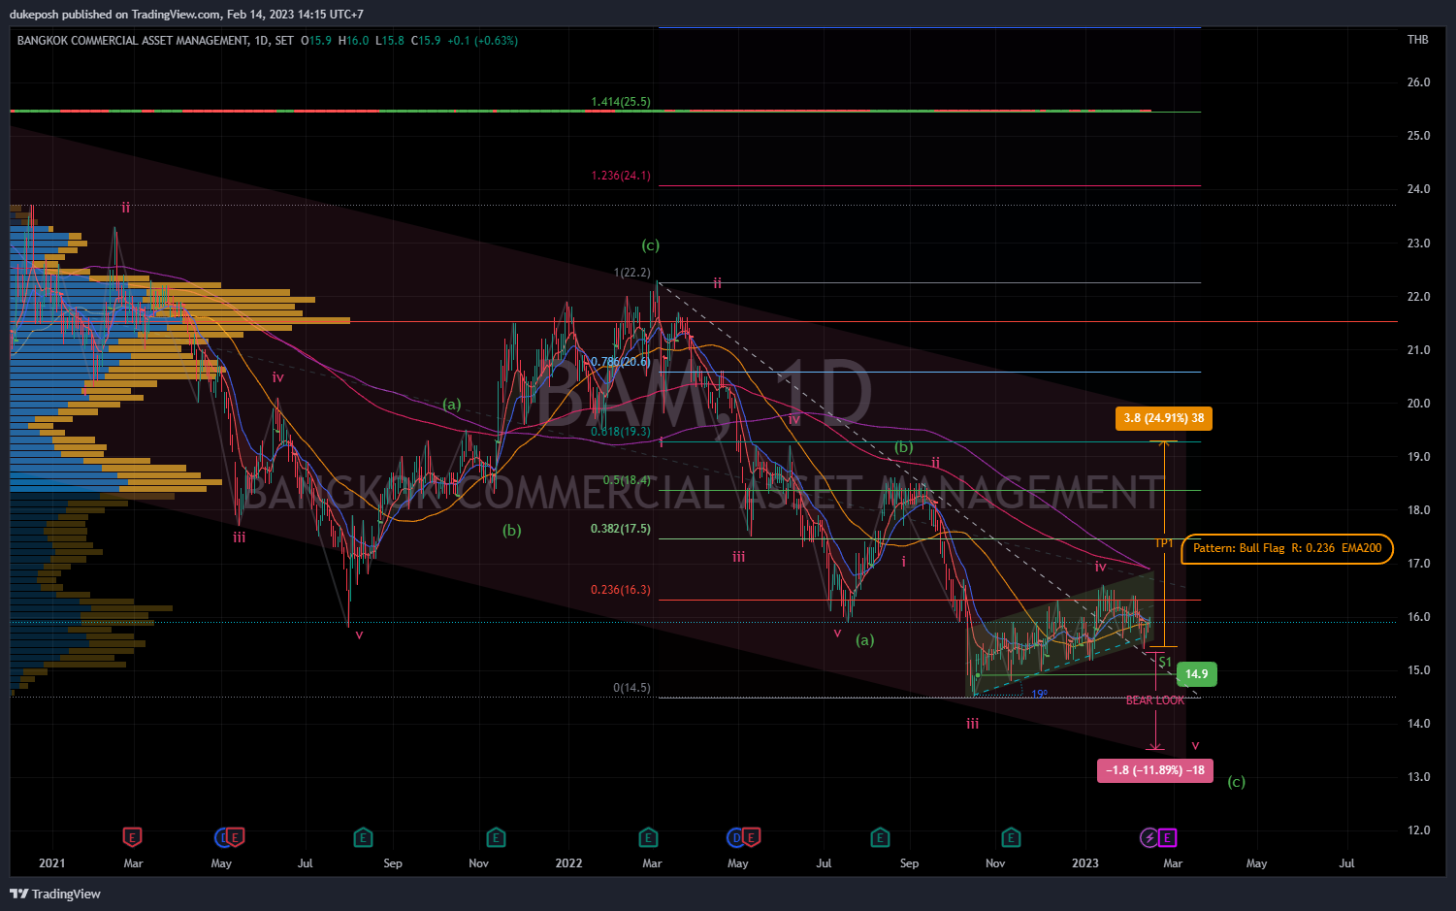Click the open value O15.9
1456x911 pixels.
pyautogui.click(x=316, y=41)
